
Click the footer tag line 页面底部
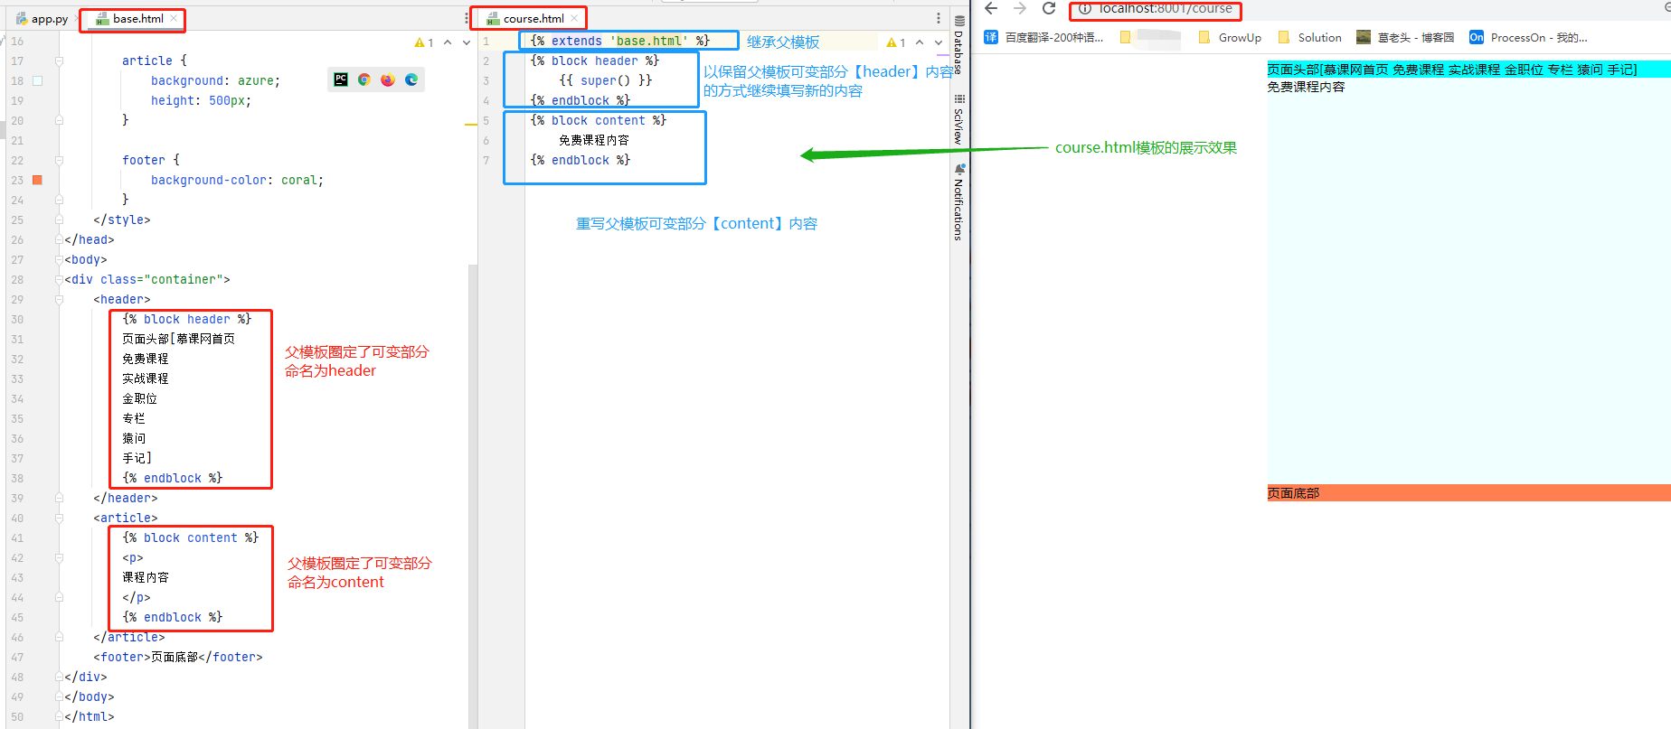click(177, 657)
